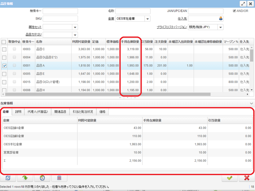Click the 仕入先 field label link
The height and width of the screenshot is (191, 255).
tap(182, 19)
